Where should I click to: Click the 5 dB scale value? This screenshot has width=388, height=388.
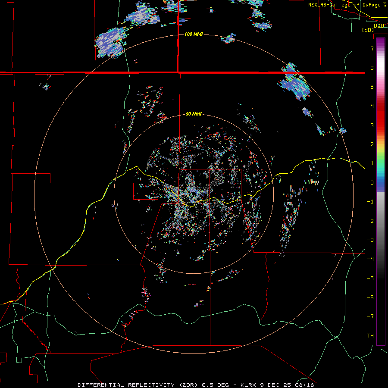click(x=372, y=87)
